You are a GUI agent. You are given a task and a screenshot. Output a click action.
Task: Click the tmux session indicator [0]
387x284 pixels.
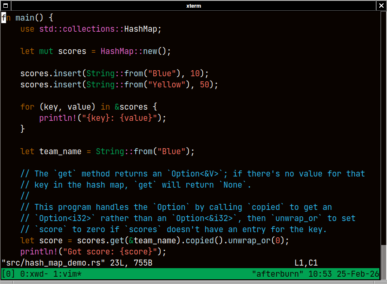[x=7, y=274]
